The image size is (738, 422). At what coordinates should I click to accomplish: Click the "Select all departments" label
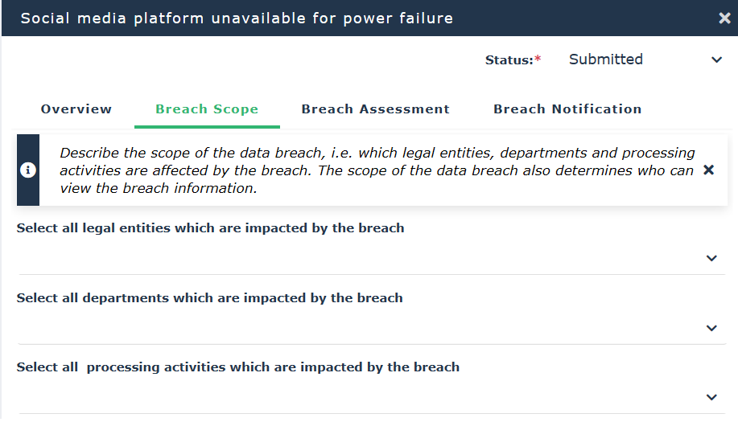point(209,298)
